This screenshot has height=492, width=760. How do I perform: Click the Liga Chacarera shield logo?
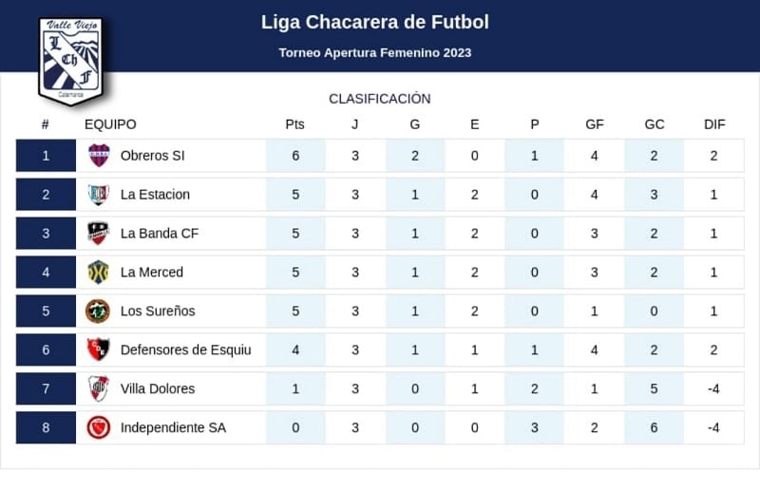[x=69, y=60]
